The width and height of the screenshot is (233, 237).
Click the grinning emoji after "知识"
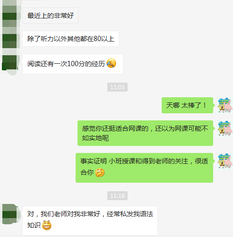[x=47, y=225]
